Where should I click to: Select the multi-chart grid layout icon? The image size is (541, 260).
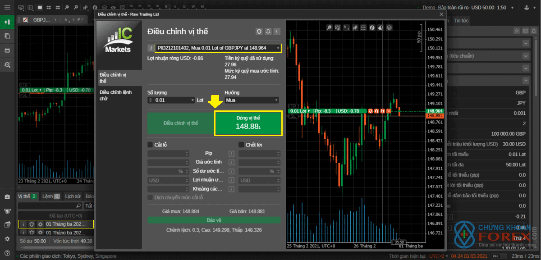pyautogui.click(x=49, y=8)
